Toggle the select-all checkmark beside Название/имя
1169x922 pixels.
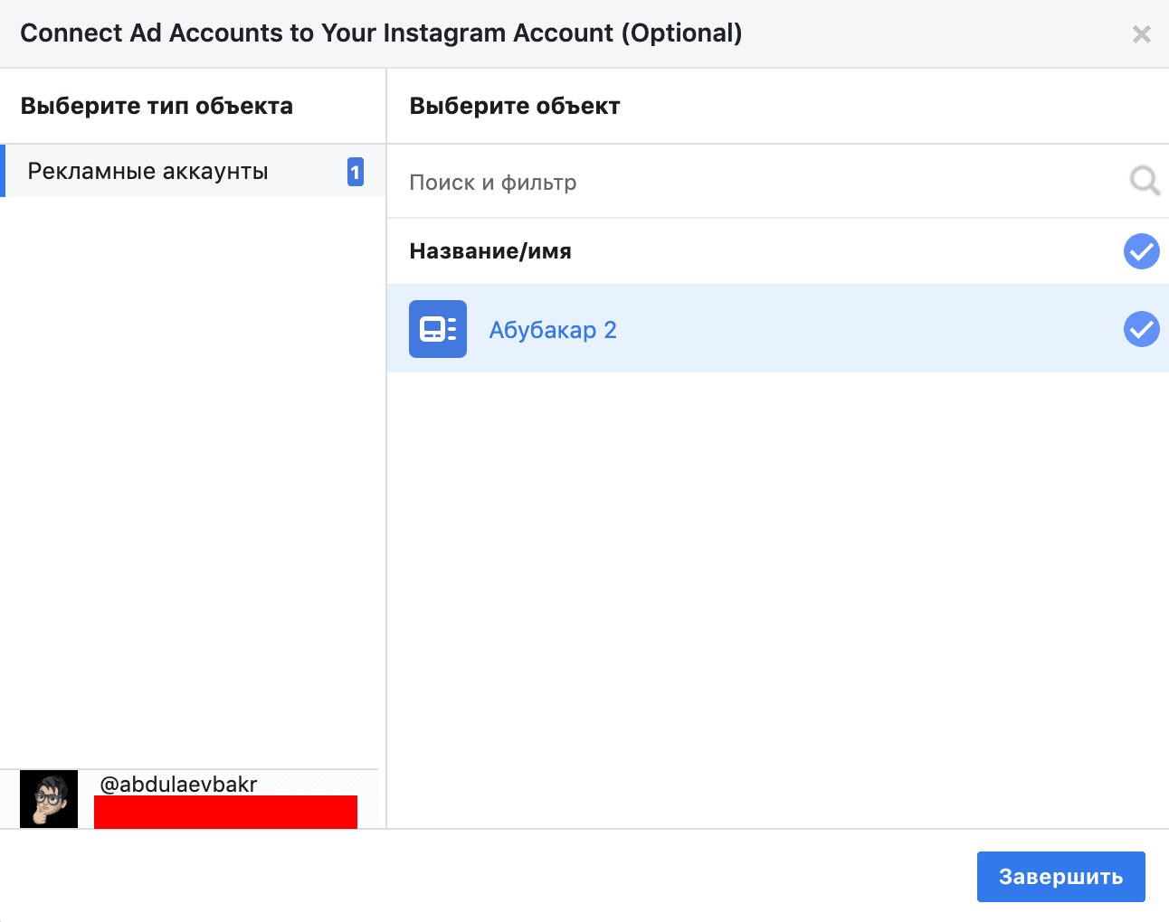click(x=1141, y=251)
